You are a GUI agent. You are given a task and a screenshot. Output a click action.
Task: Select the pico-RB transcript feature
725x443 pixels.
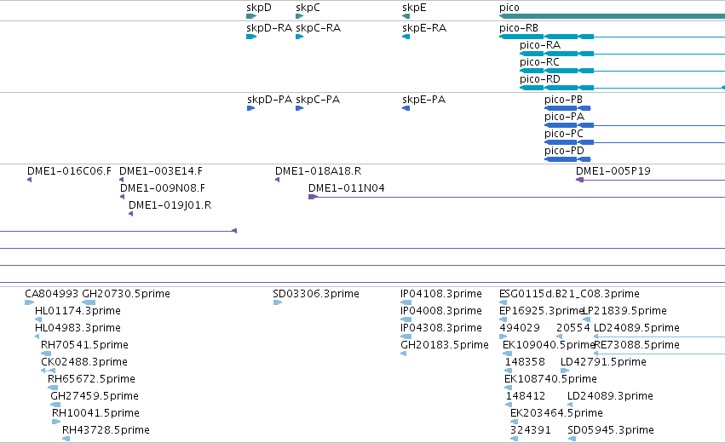pyautogui.click(x=613, y=37)
